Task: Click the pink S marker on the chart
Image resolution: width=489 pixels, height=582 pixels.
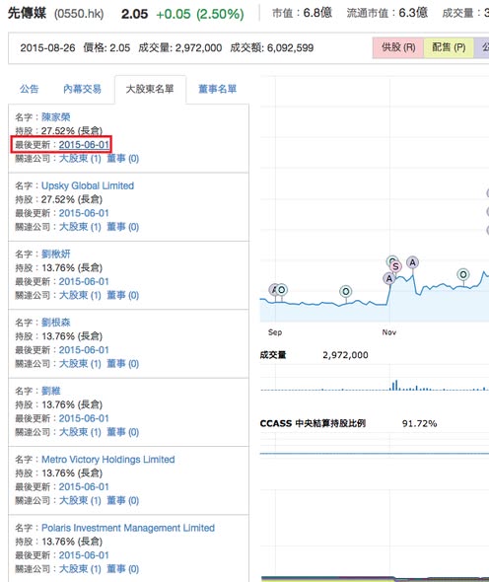Action: tap(396, 266)
